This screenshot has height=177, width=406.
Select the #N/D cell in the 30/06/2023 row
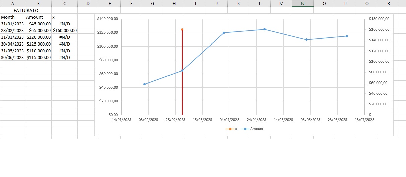point(64,57)
